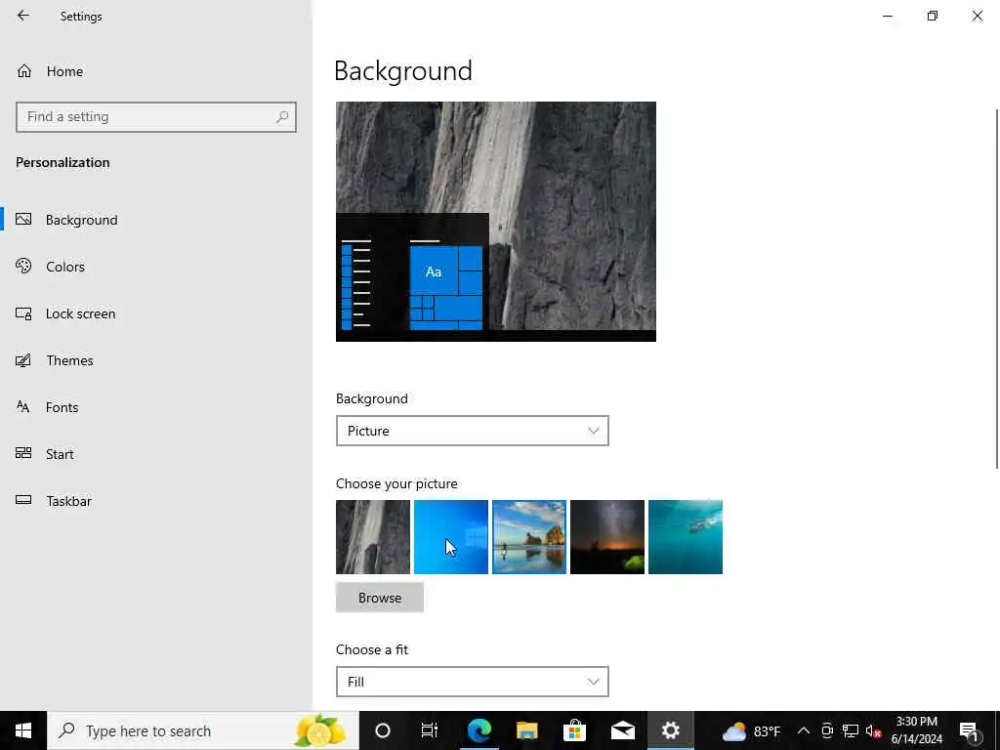Image resolution: width=1000 pixels, height=750 pixels.
Task: Click the Background picture icon in sidebar
Action: 23,220
